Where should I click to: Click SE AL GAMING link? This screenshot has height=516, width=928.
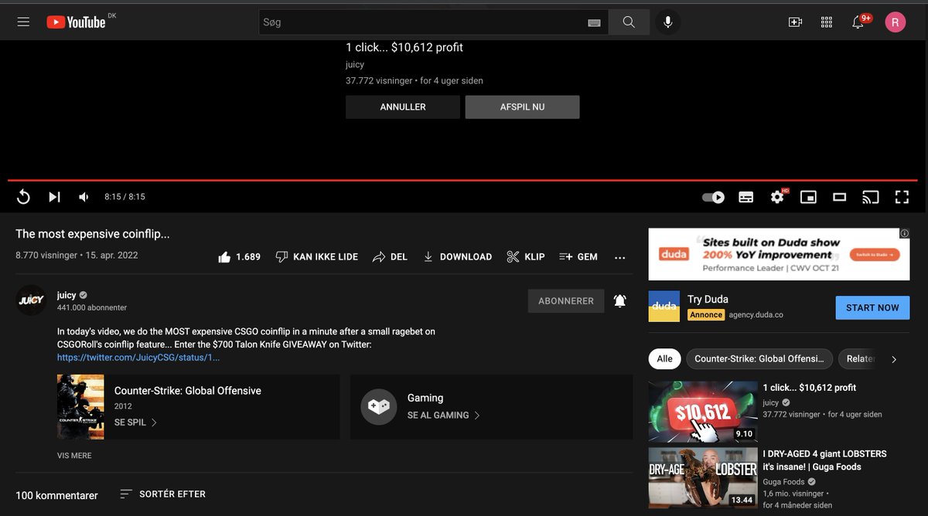(444, 415)
